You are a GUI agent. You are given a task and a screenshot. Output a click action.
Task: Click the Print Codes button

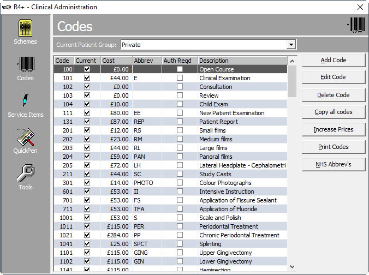tap(334, 147)
